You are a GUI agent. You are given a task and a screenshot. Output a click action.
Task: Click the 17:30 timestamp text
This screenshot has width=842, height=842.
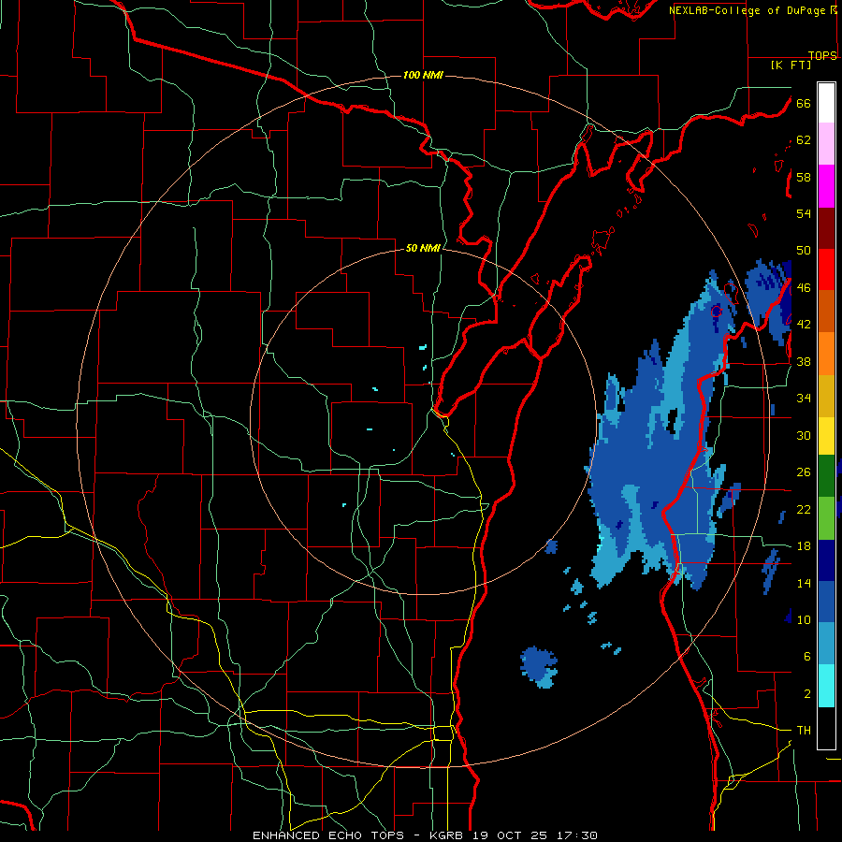(x=575, y=835)
